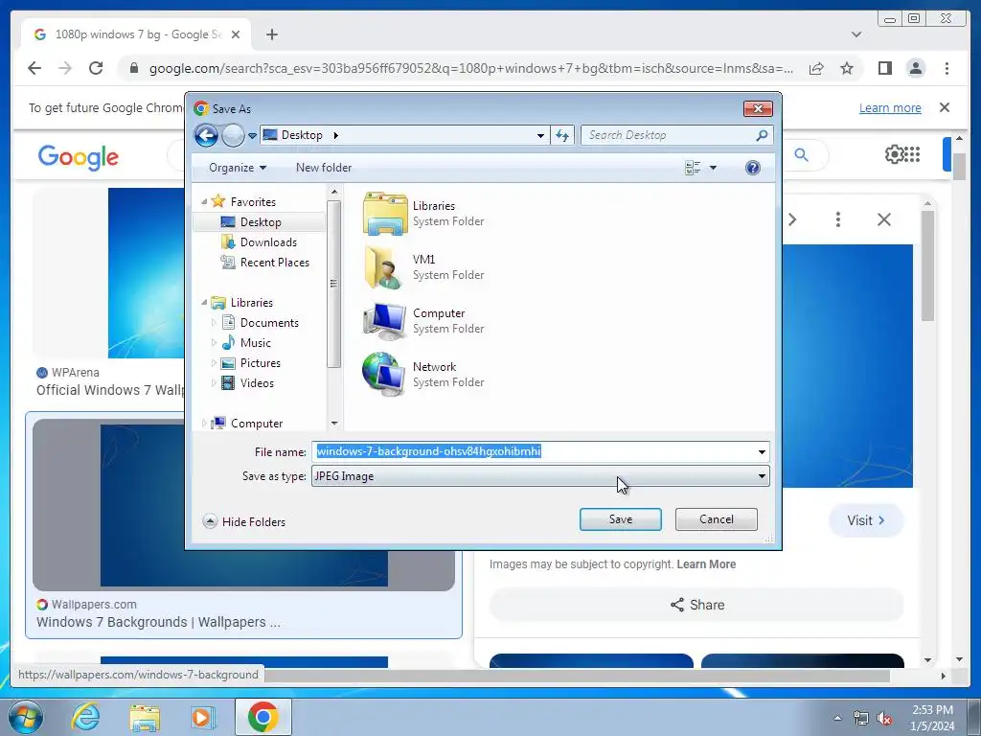Click the Save button
Screen dimensions: 981x736
point(620,519)
